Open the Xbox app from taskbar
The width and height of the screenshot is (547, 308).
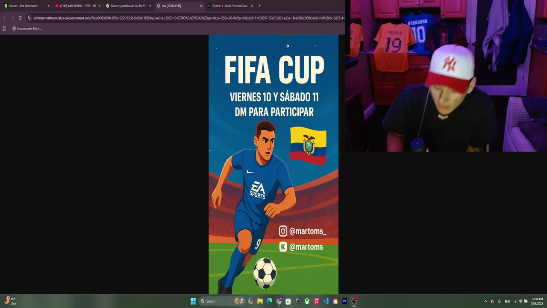coord(307,301)
